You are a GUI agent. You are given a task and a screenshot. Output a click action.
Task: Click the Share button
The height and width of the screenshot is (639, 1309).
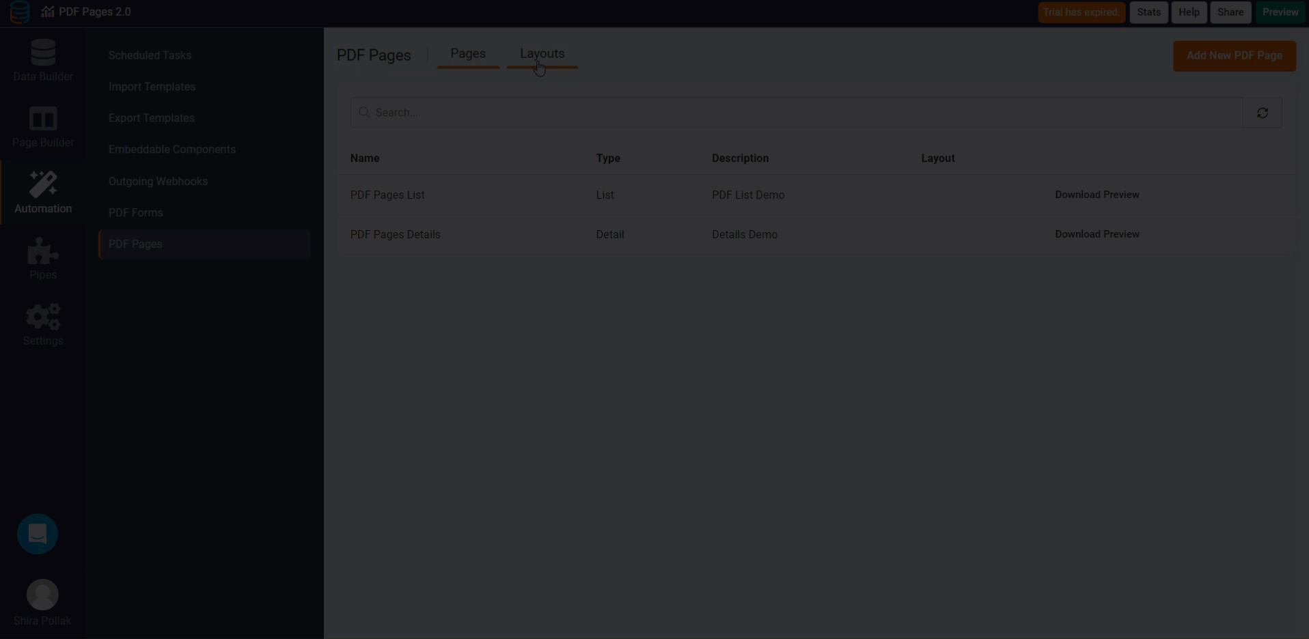point(1230,12)
